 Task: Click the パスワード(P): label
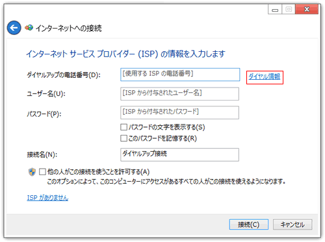[x=44, y=114]
